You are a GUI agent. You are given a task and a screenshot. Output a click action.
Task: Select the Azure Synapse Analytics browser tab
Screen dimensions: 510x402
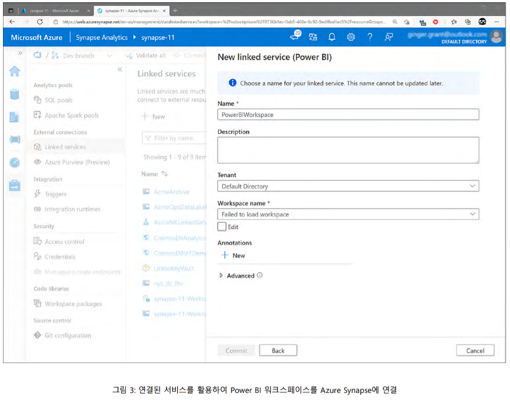[x=132, y=11]
